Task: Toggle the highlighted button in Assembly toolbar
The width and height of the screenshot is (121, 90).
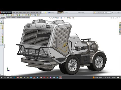Action: click(x=35, y=15)
